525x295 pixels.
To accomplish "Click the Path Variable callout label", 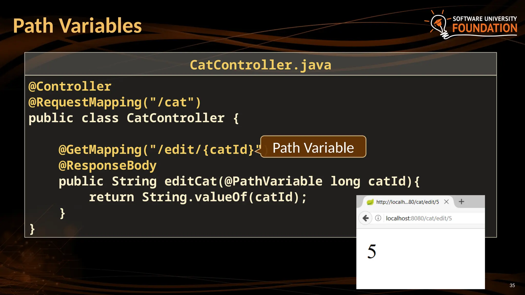I will 313,148.
